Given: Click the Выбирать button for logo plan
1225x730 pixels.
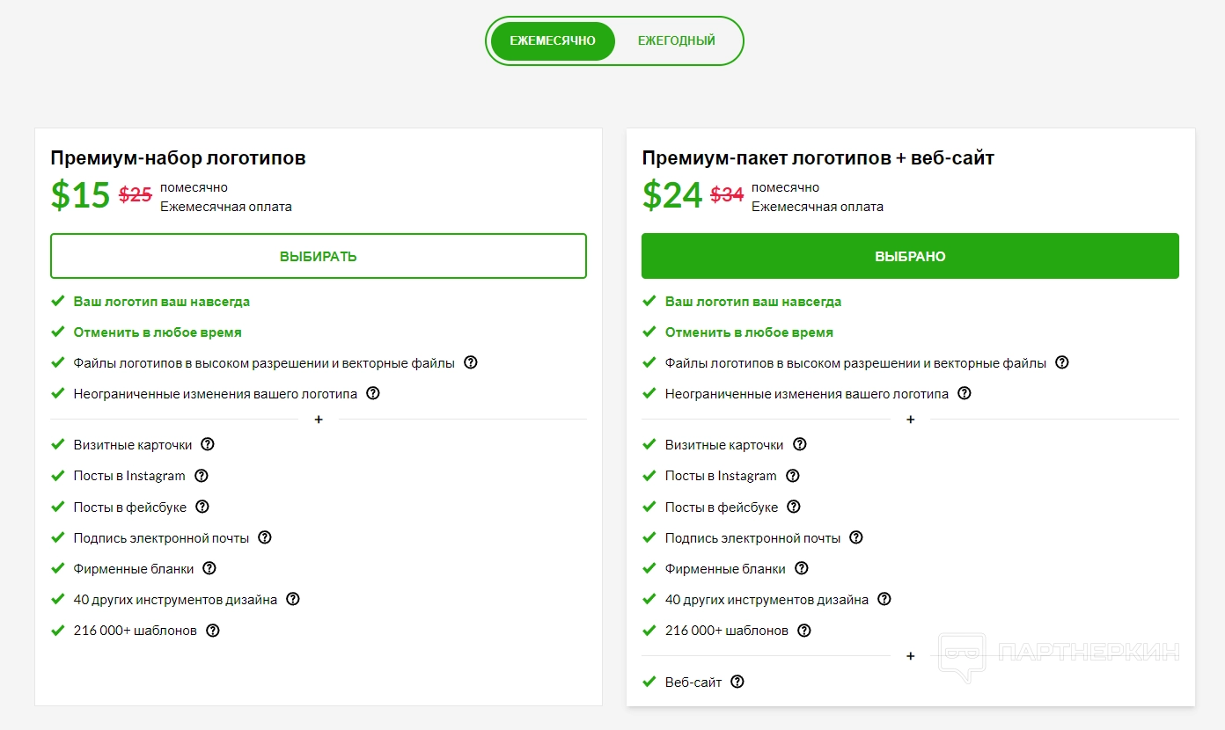Looking at the screenshot, I should (319, 256).
